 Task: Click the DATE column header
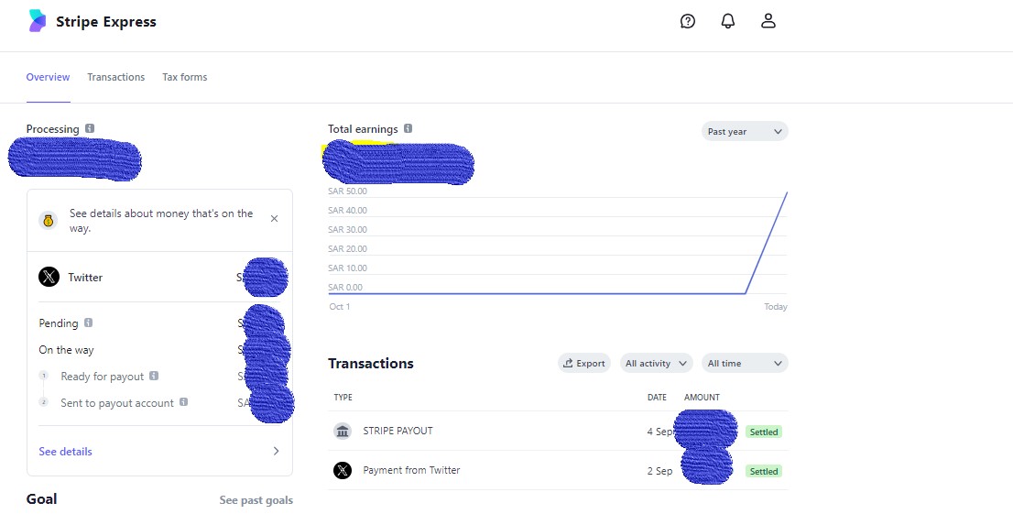[x=657, y=397]
